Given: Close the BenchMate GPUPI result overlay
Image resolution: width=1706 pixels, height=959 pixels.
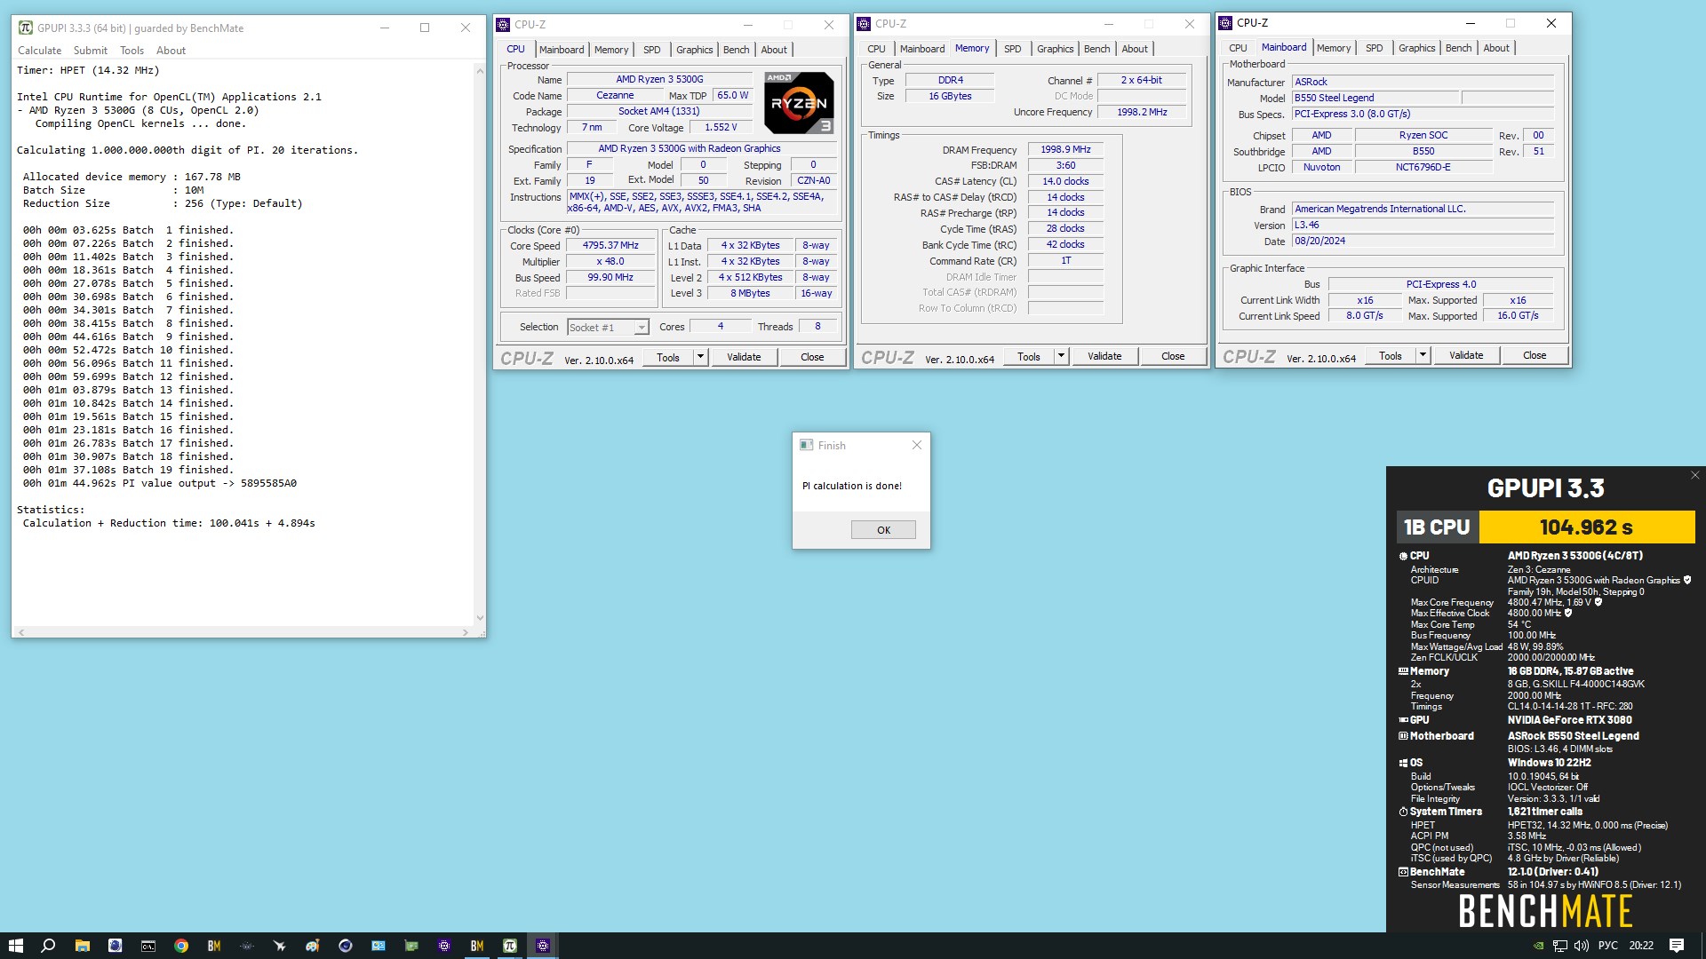Looking at the screenshot, I should click(1694, 475).
